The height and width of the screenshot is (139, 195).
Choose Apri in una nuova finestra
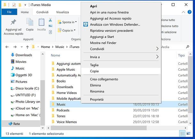click(121, 12)
